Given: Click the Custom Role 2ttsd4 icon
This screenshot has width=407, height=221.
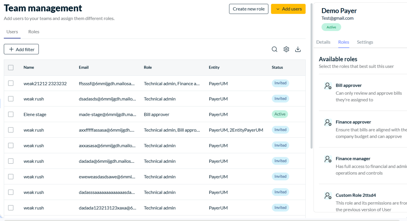Looking at the screenshot, I should coord(328,196).
